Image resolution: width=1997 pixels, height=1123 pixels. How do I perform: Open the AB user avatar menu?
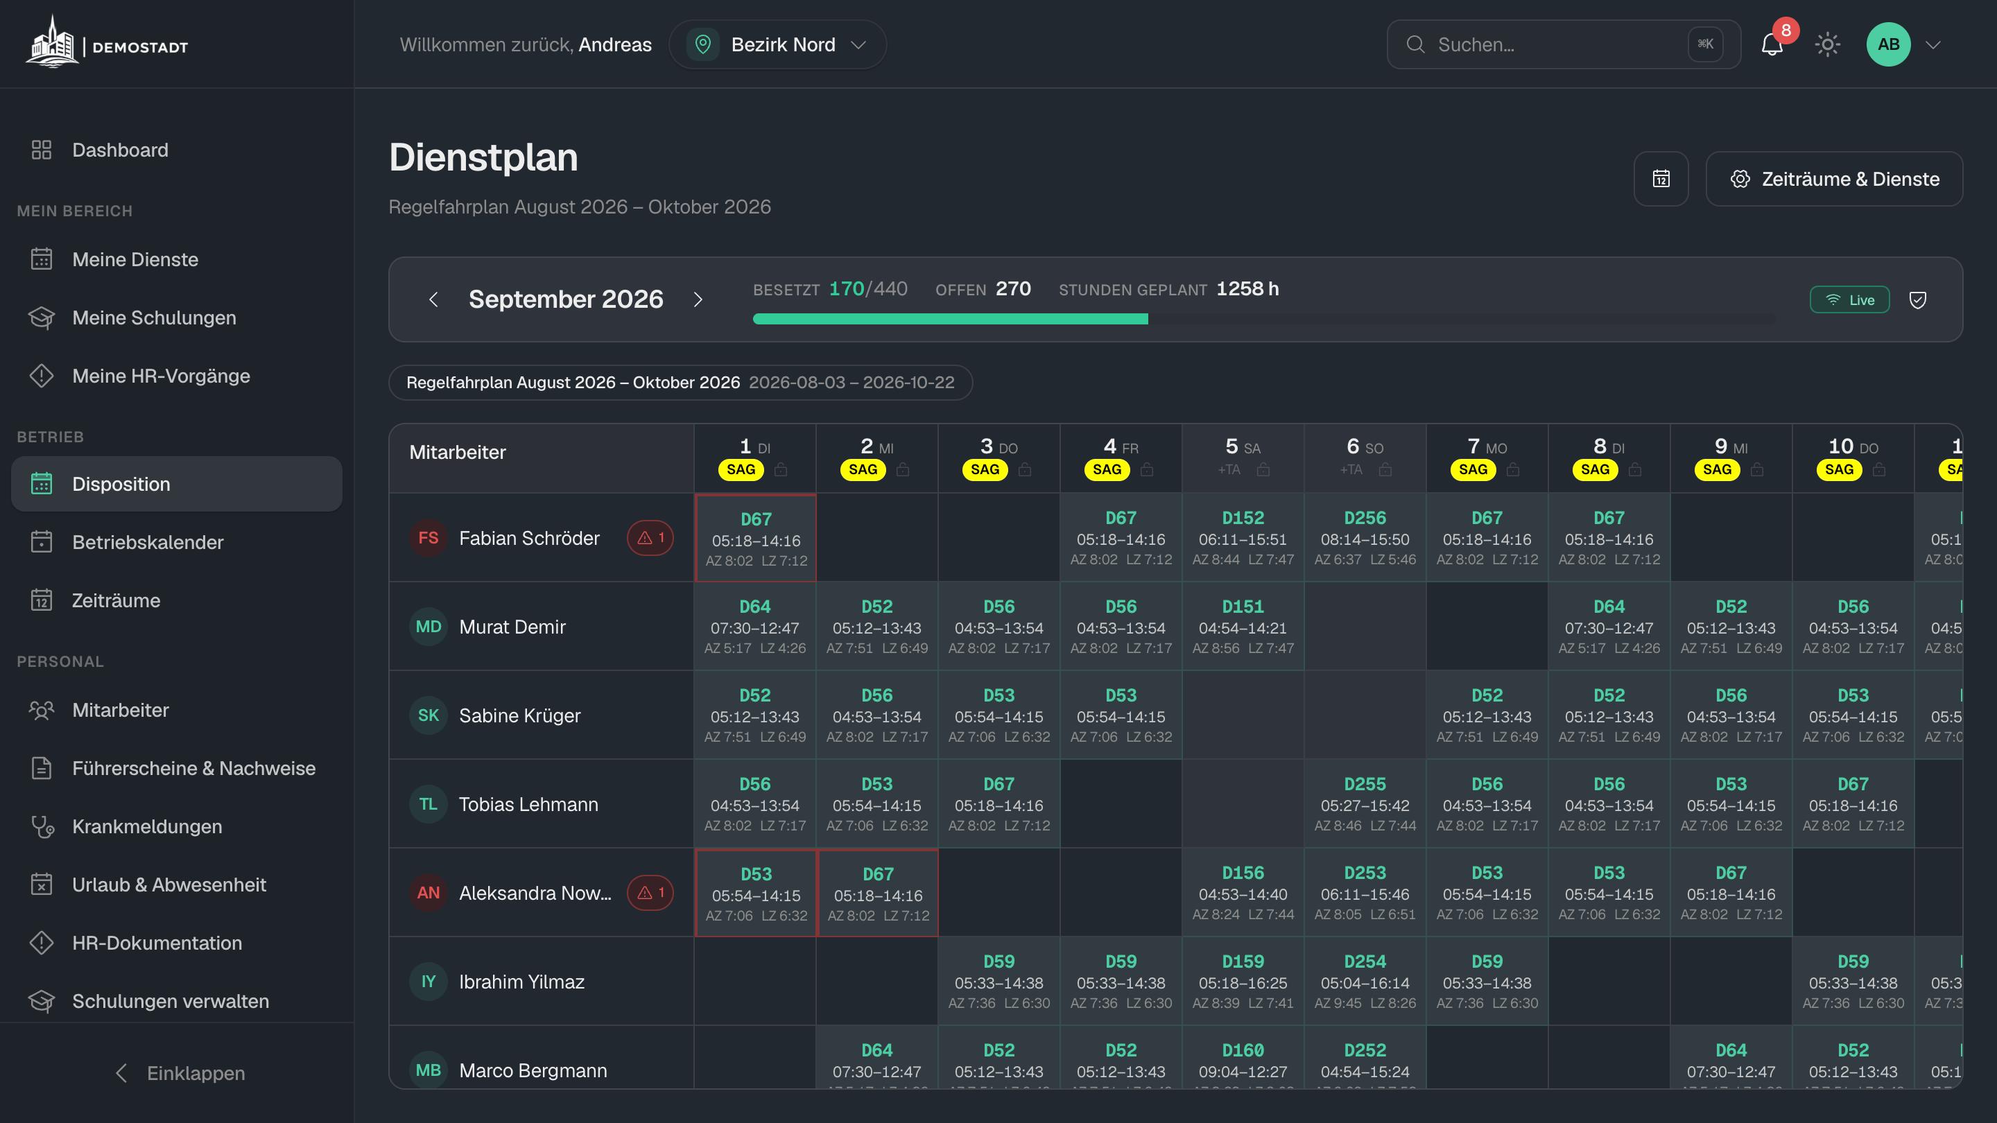click(1887, 44)
